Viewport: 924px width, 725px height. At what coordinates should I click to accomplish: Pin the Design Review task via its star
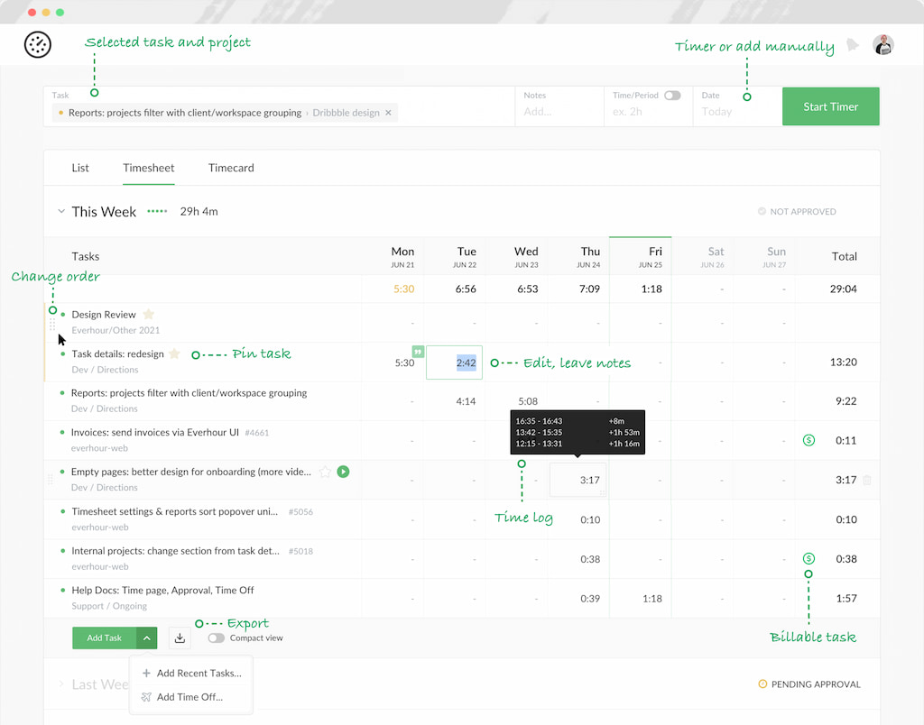[x=148, y=315]
